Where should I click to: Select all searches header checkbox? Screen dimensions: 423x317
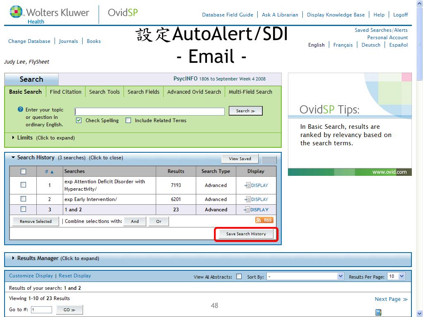point(24,171)
